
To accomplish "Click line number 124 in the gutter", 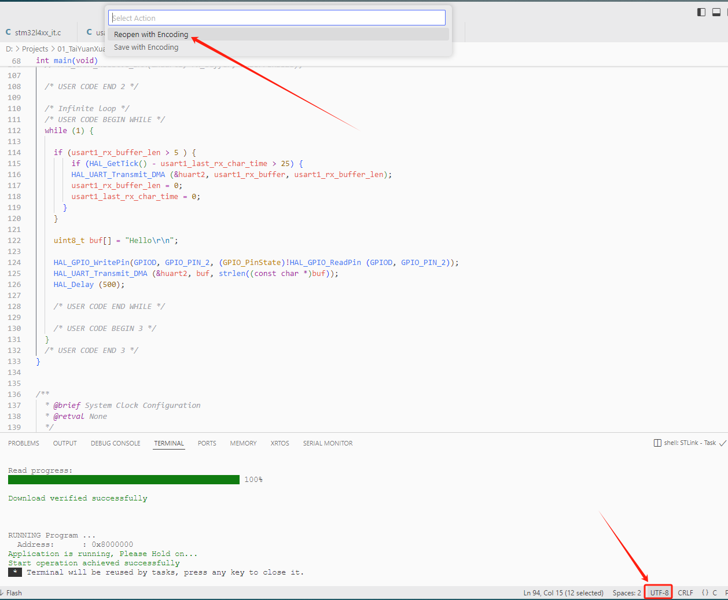I will click(14, 263).
